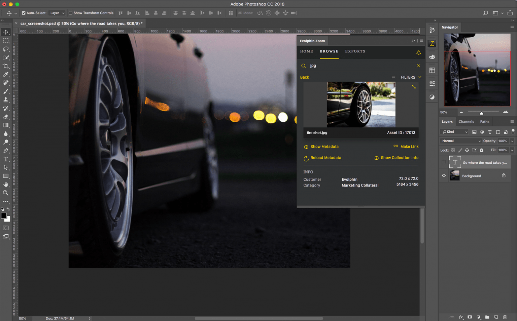The height and width of the screenshot is (321, 517).
Task: Enable Show Transform Controls checkbox
Action: pos(70,13)
